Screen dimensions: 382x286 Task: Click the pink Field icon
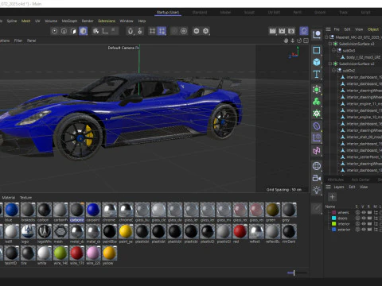click(x=317, y=151)
